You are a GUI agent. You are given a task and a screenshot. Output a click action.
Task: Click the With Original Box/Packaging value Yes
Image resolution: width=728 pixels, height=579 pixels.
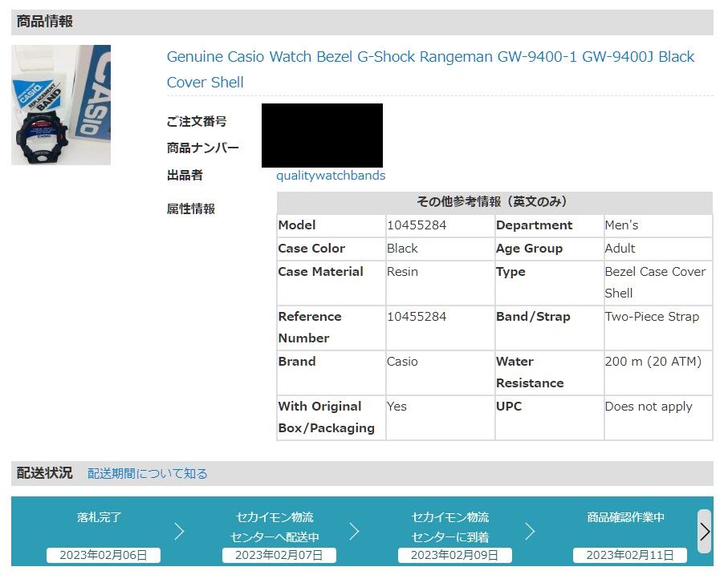coord(397,407)
